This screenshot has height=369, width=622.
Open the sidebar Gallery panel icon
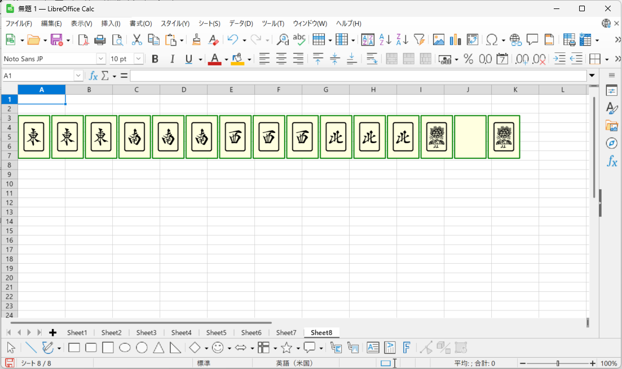[611, 126]
